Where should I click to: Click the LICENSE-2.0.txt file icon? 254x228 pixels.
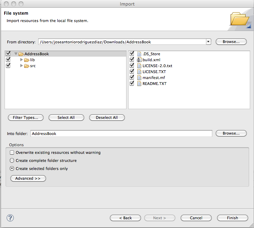click(139, 66)
